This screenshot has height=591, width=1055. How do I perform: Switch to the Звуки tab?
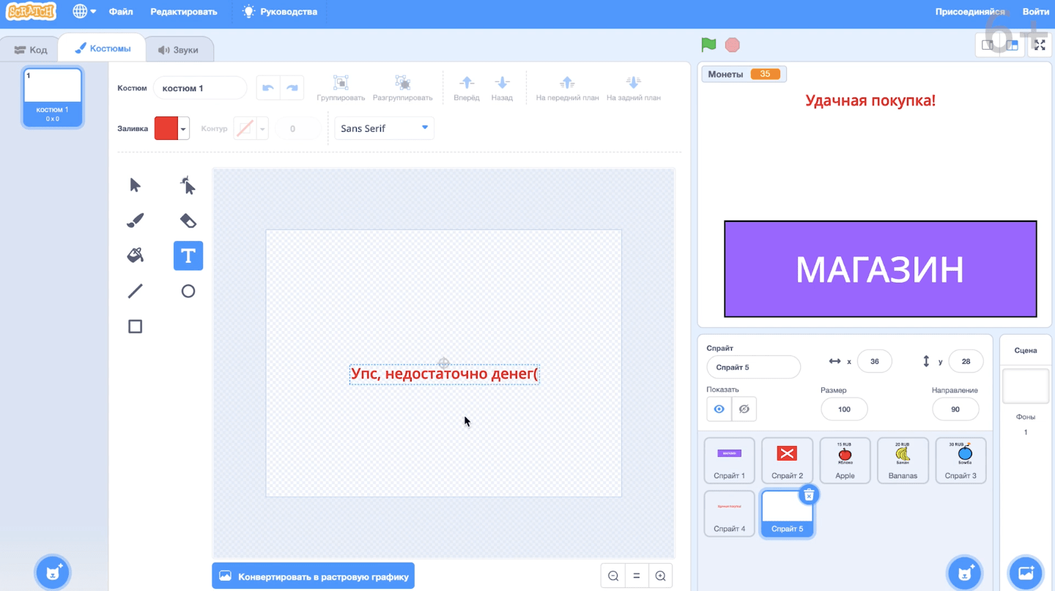click(179, 50)
